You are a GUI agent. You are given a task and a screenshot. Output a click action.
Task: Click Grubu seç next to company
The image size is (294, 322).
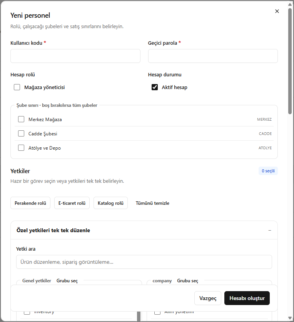tap(187, 281)
